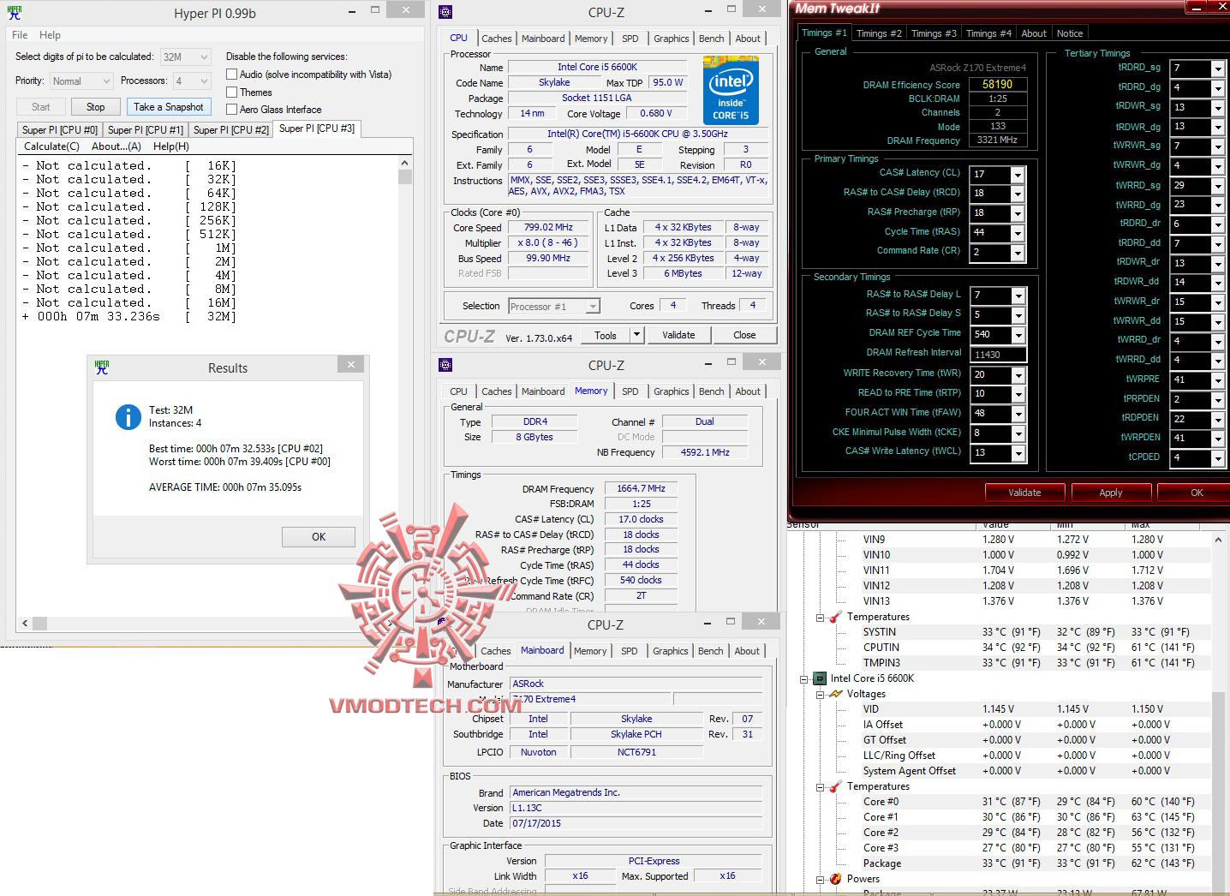
Task: Collapse the Temperatures node containing SYSTIN
Action: tap(820, 618)
